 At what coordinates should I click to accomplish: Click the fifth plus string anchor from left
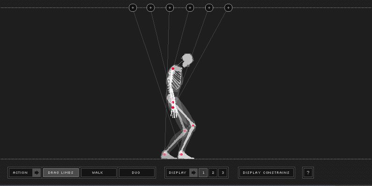[x=209, y=8]
